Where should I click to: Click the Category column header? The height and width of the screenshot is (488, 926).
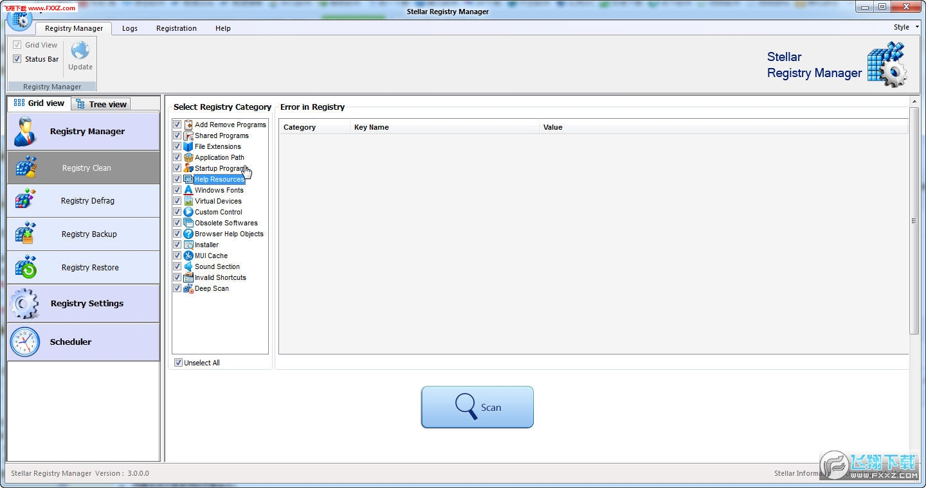tap(314, 127)
